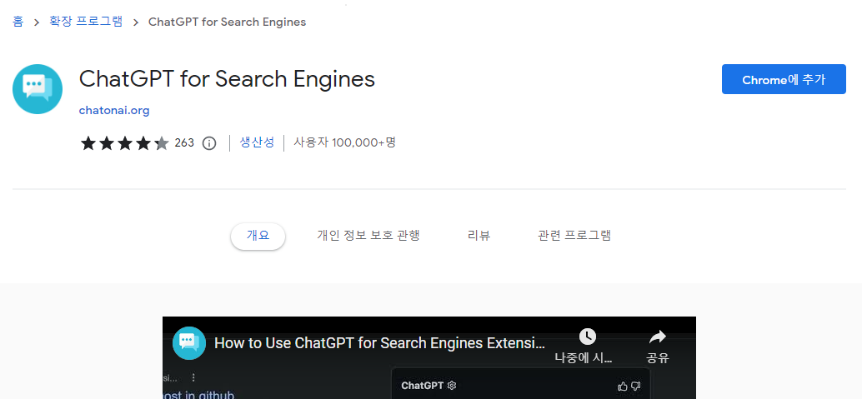
Task: Go to 확장 프로그램 breadcrumb
Action: 86,22
